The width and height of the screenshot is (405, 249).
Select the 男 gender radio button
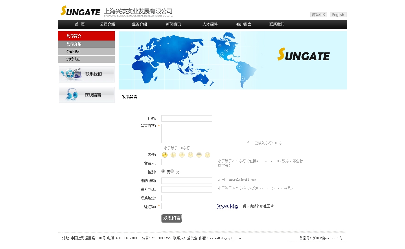(163, 171)
